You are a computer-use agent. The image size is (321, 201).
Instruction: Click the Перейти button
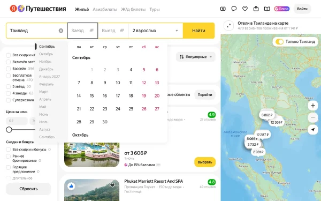click(205, 95)
